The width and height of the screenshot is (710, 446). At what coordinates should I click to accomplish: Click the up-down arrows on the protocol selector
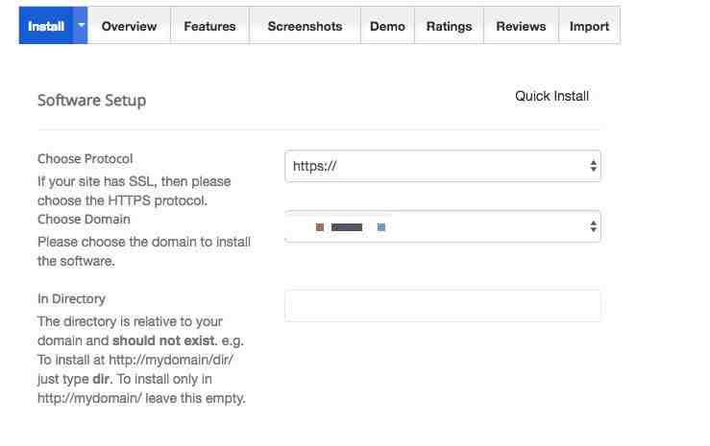[593, 166]
